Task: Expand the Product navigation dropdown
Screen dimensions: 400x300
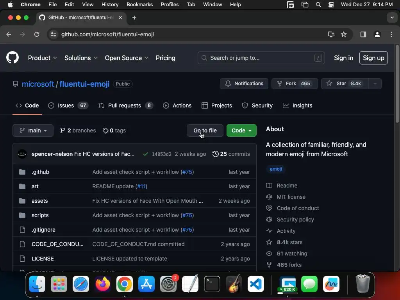Action: click(x=42, y=58)
